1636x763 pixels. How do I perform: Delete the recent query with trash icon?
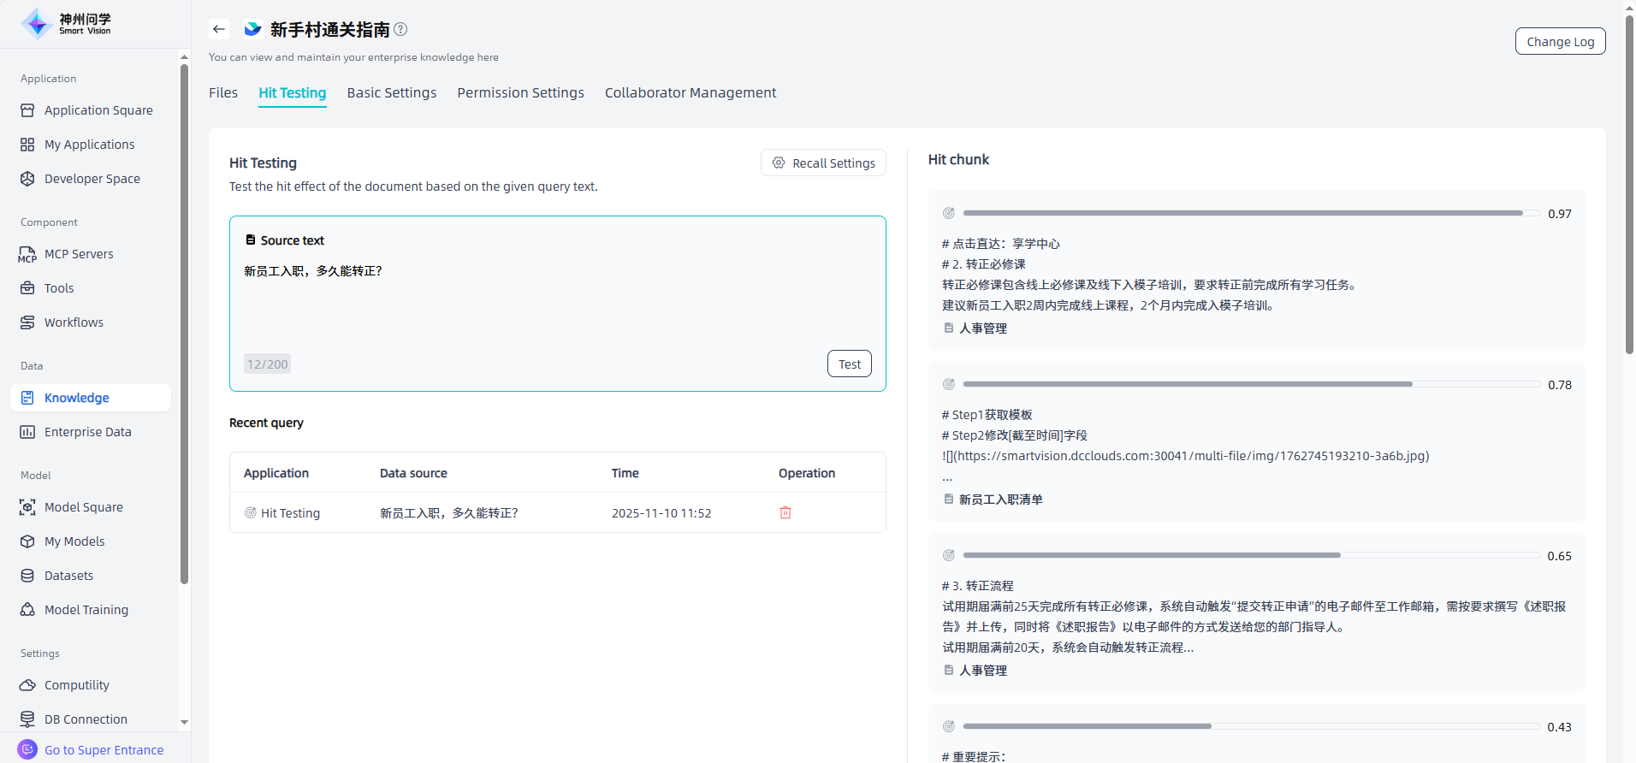pos(785,512)
